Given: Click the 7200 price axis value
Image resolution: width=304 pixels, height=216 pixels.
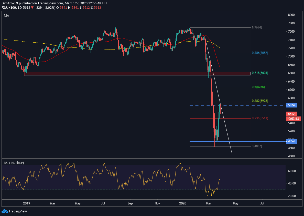Looking at the screenshot, I should [x=291, y=48].
